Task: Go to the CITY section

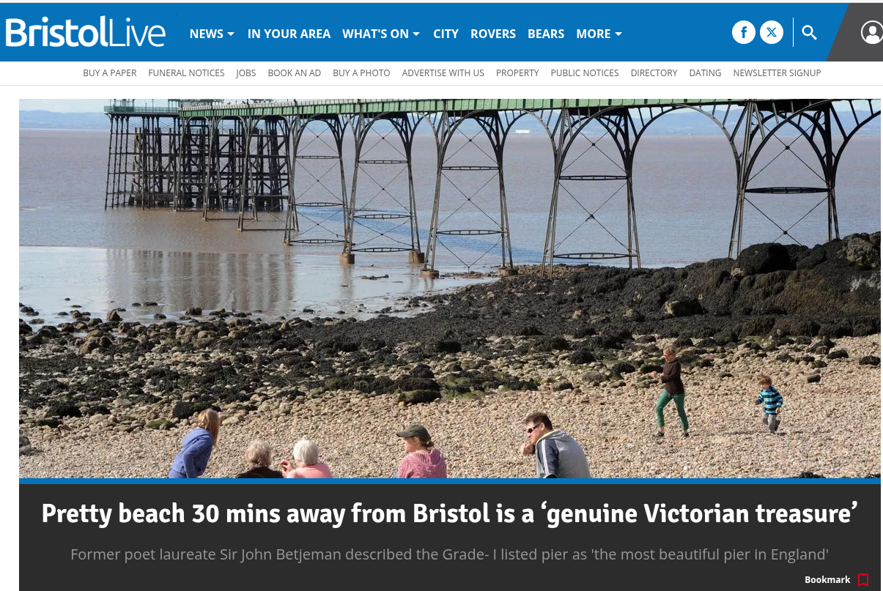Action: click(x=446, y=34)
